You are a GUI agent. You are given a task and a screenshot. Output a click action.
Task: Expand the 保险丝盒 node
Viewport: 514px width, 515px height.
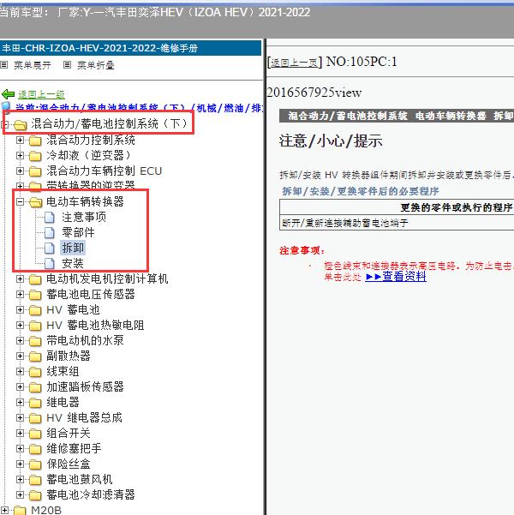[20, 464]
